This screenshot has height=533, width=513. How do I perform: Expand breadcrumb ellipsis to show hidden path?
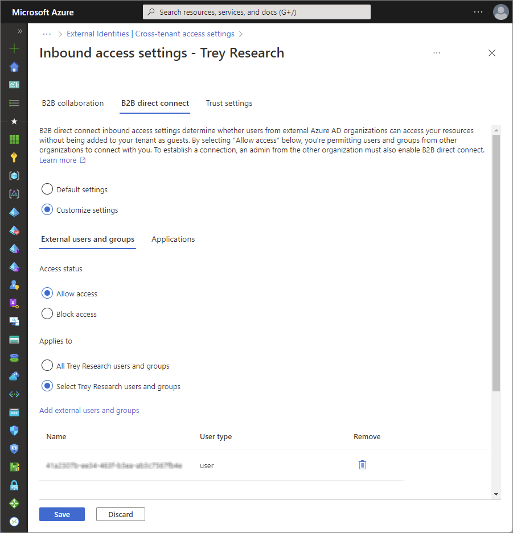coord(47,34)
